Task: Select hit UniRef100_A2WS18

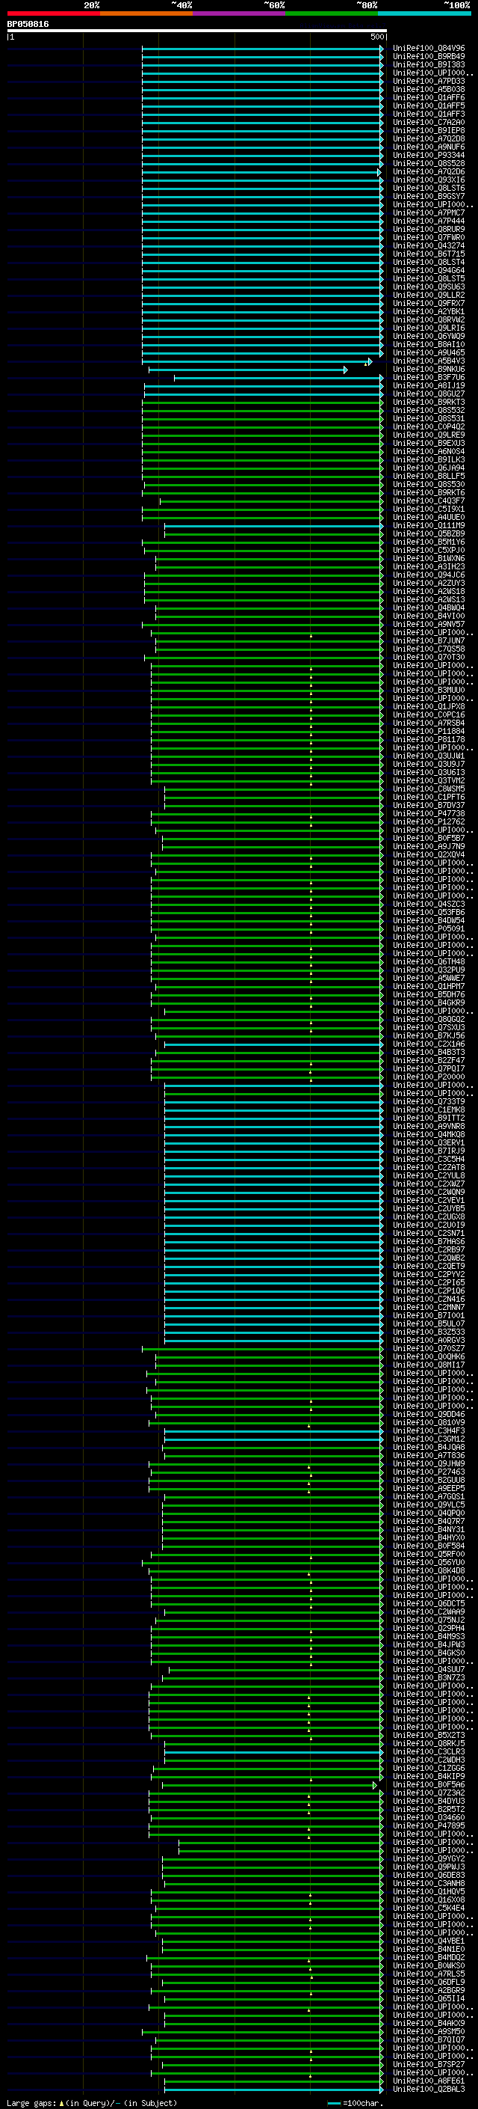Action: pos(429,592)
